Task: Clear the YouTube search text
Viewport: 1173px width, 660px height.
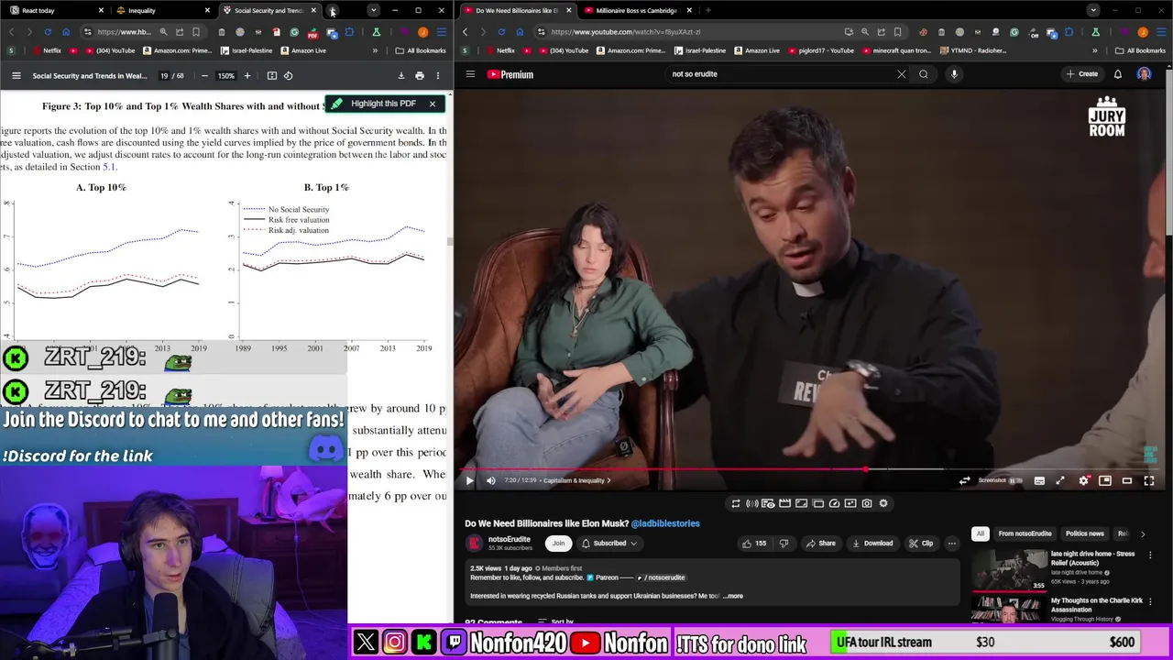Action: [x=902, y=74]
